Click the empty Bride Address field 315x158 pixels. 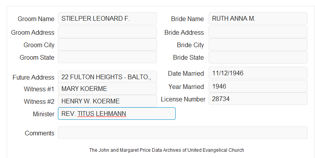coord(258,32)
